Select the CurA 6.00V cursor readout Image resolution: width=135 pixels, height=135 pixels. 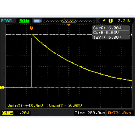tap(111, 28)
